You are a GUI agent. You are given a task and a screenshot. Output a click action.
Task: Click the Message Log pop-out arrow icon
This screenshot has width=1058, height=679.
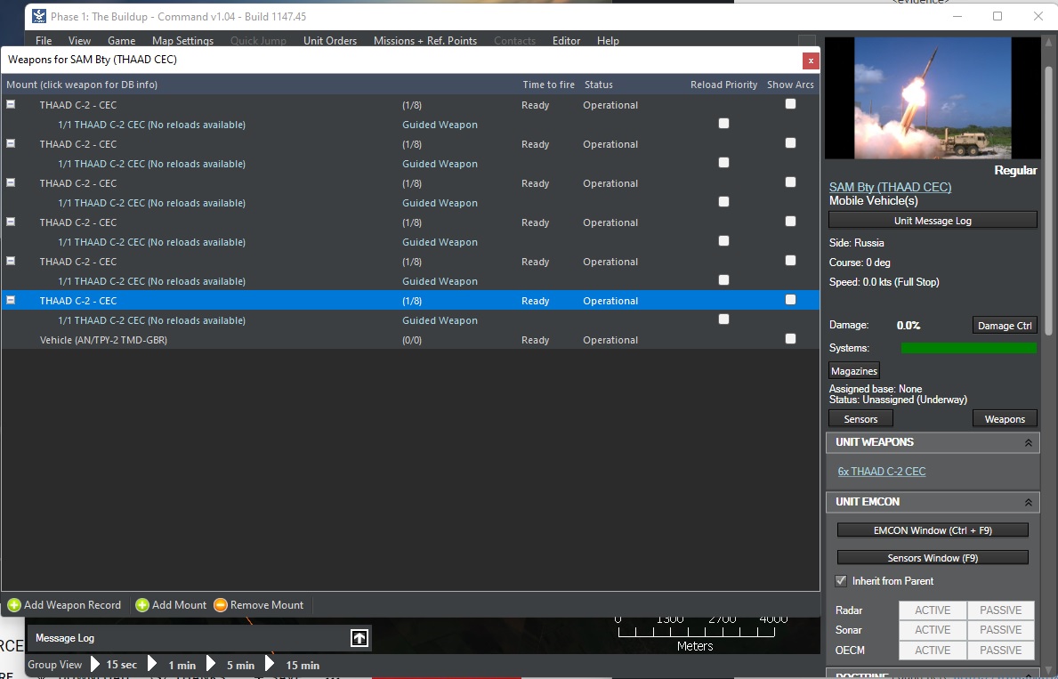click(359, 638)
